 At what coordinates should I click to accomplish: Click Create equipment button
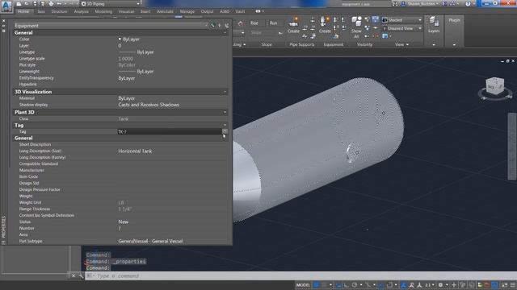[x=325, y=25]
